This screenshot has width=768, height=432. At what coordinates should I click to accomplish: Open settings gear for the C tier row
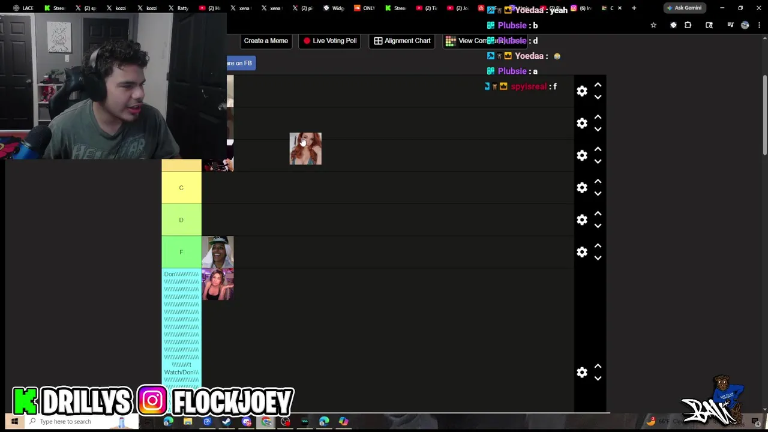click(x=582, y=188)
